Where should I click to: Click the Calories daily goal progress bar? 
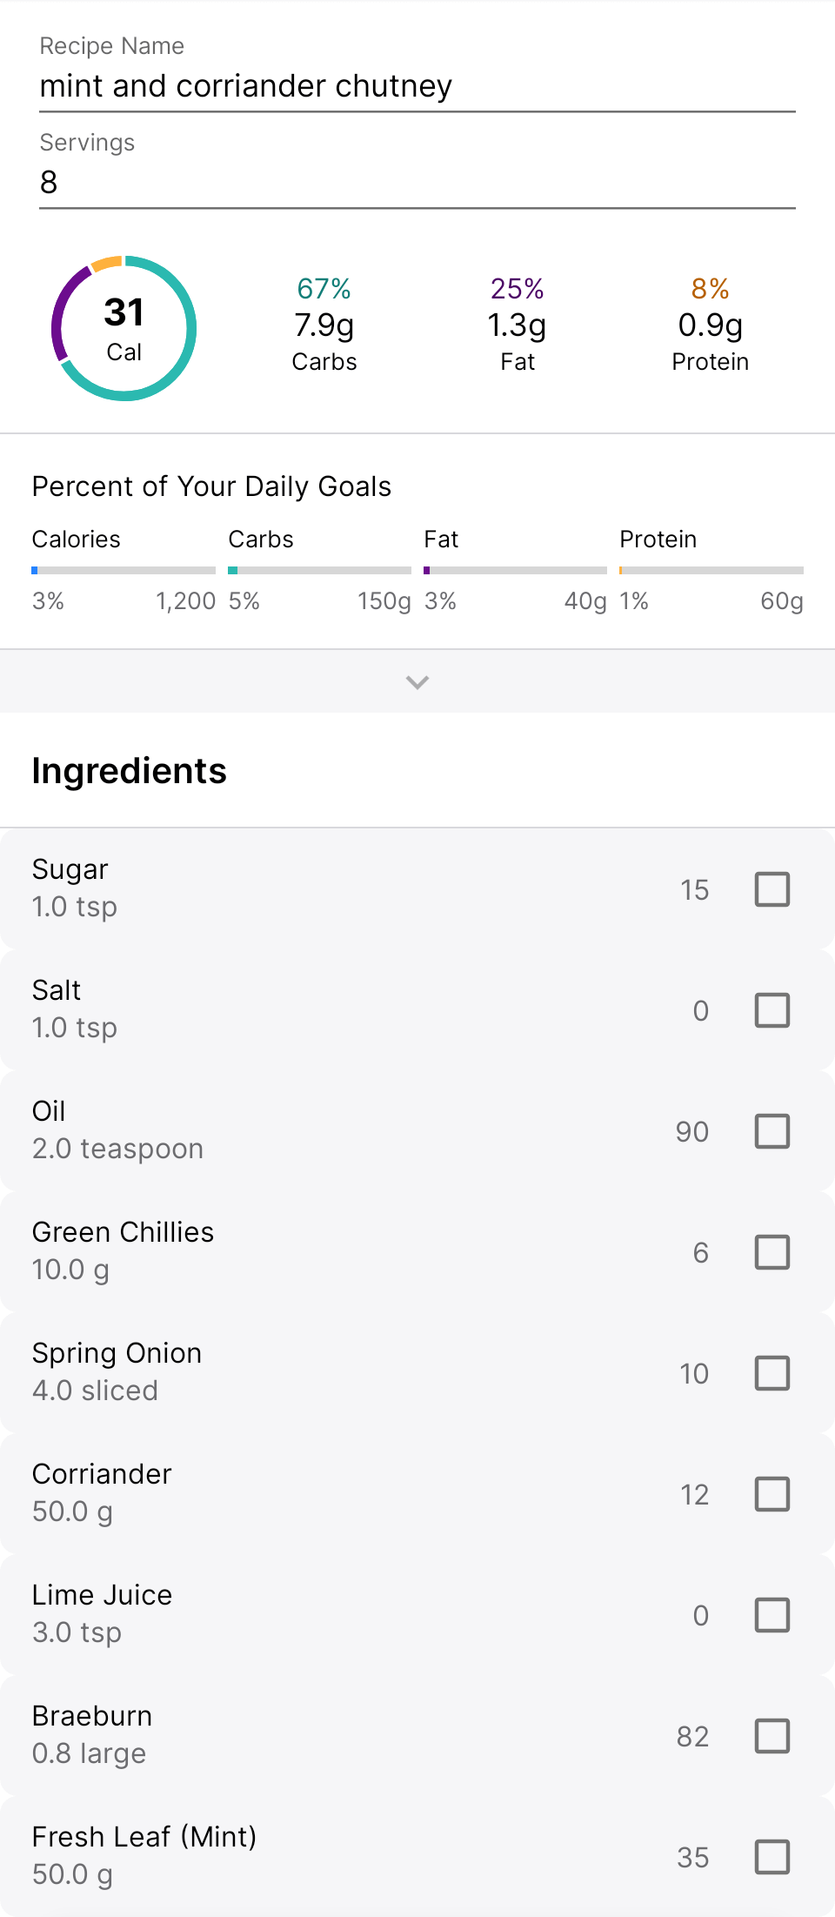124,571
